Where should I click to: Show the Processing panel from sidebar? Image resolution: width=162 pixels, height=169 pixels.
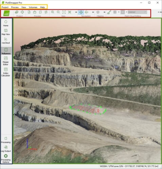6,140
